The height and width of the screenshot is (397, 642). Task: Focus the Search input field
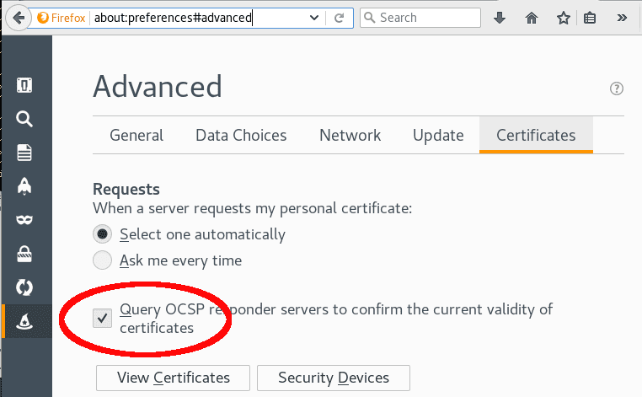coord(420,18)
